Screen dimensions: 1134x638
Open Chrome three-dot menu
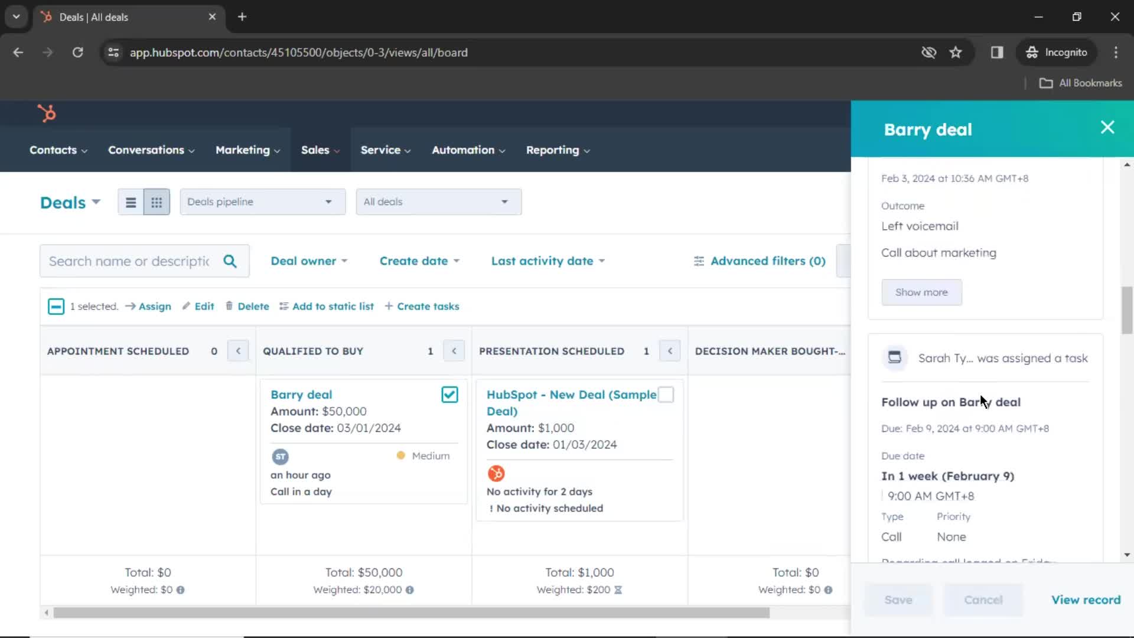[1116, 52]
